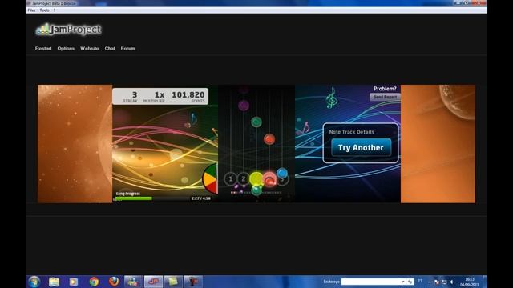Image resolution: width=513 pixels, height=288 pixels.
Task: Click the treble clef decoration icon
Action: (x=331, y=98)
